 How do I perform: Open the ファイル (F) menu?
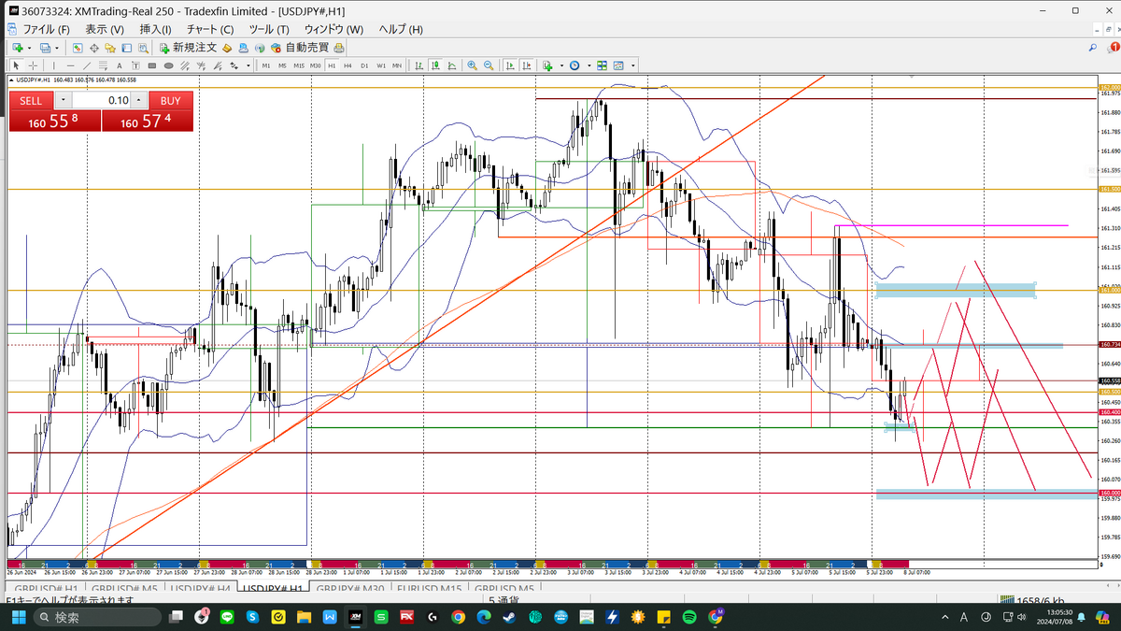point(46,29)
